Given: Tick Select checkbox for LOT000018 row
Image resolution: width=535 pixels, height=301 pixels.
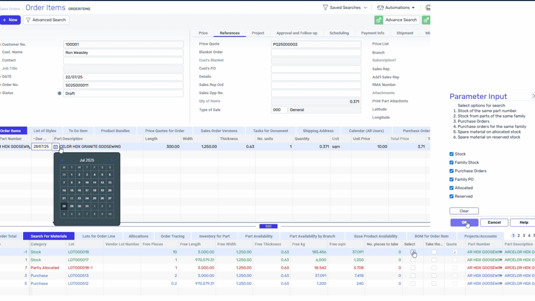Looking at the screenshot, I should pyautogui.click(x=413, y=252).
